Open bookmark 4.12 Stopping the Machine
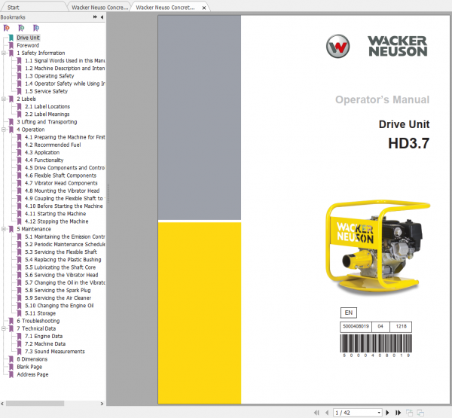The width and height of the screenshot is (452, 418). point(56,221)
